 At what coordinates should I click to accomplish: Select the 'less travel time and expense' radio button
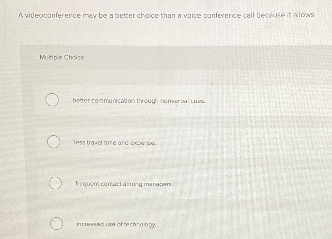pos(53,142)
